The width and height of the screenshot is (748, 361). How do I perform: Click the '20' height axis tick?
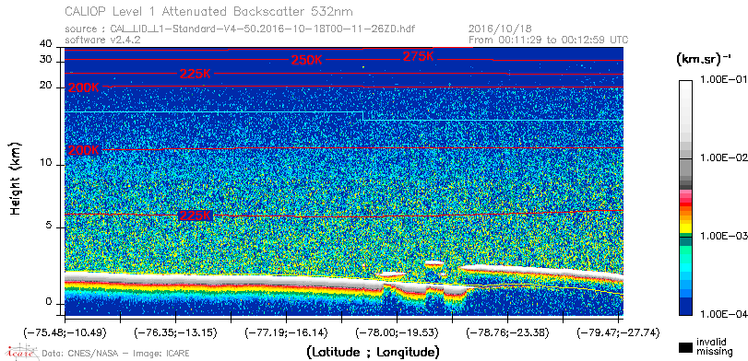point(46,86)
